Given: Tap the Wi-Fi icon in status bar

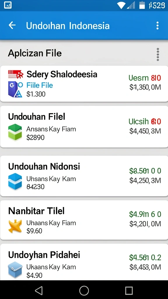Looking at the screenshot, I should [x=121, y=6].
